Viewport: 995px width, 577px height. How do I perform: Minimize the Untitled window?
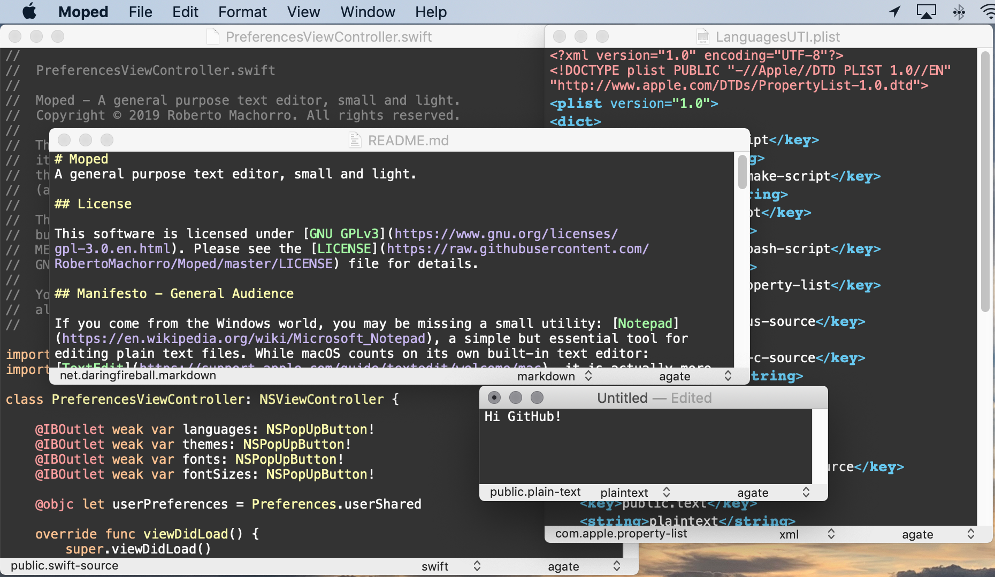(516, 397)
